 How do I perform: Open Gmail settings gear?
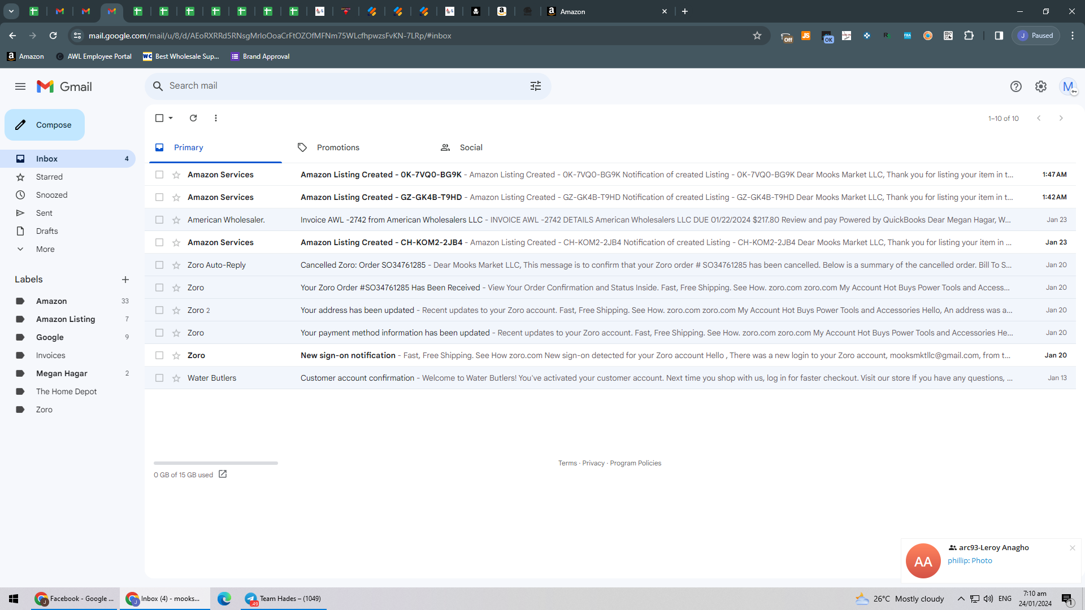point(1041,86)
